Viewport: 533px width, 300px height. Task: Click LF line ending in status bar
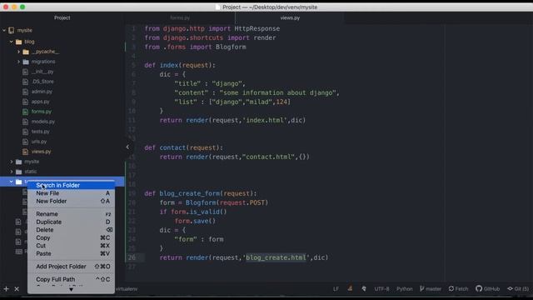pos(336,289)
